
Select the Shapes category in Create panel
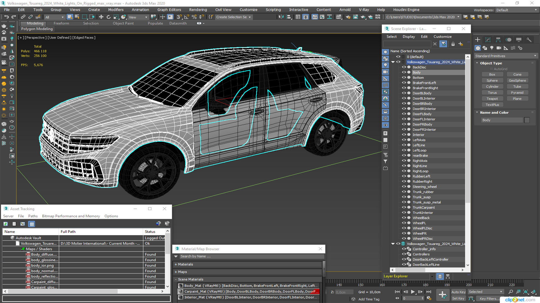coord(485,48)
